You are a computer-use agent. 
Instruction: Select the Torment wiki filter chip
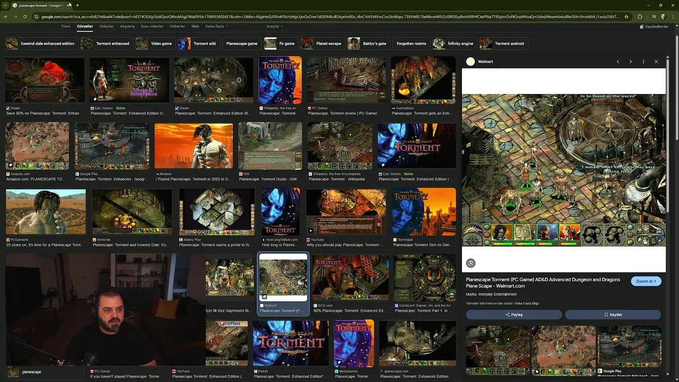(x=198, y=44)
